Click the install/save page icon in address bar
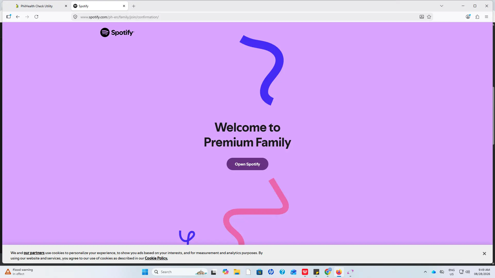The height and width of the screenshot is (278, 495). click(422, 17)
